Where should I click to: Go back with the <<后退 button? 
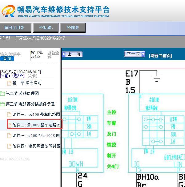pos(46,28)
